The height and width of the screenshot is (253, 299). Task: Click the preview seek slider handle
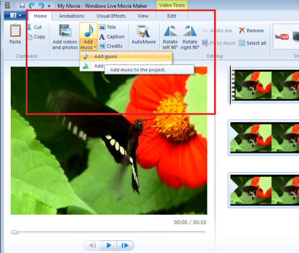(14, 232)
